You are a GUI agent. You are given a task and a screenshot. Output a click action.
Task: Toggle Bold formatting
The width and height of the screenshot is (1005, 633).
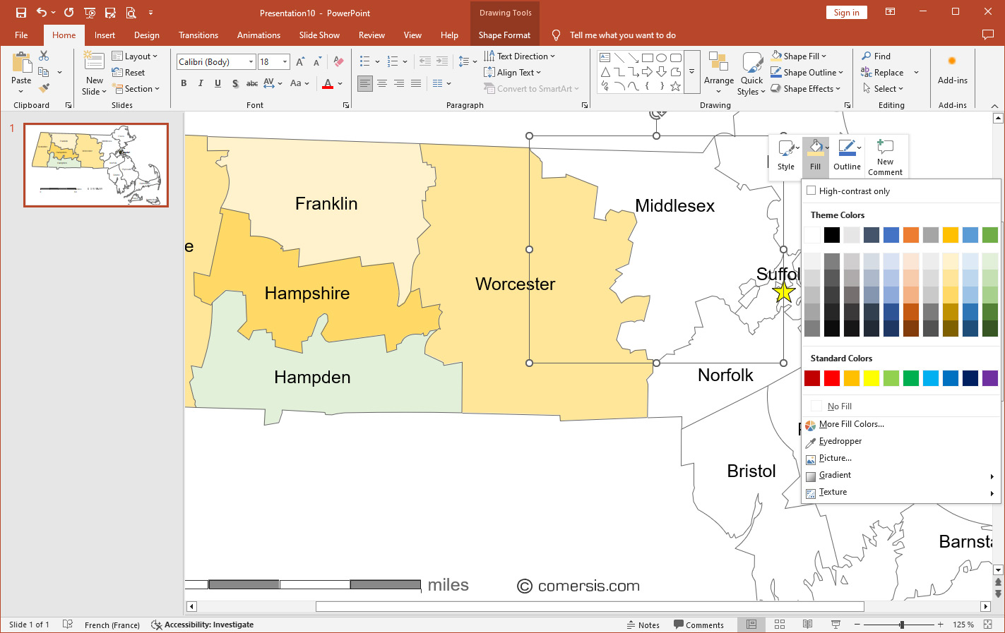click(184, 83)
